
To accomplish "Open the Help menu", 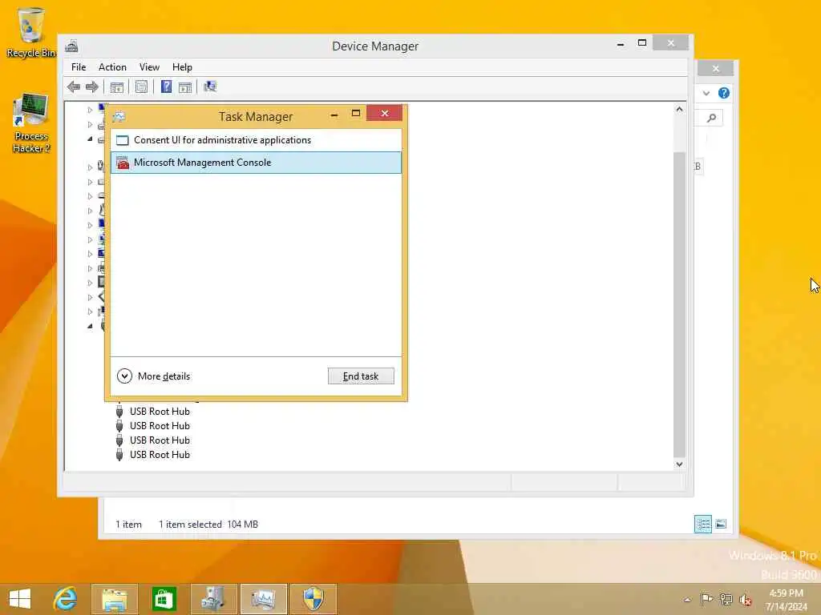I will (182, 67).
